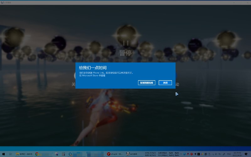Click the 暂停 label in game
Image resolution: width=251 pixels, height=157 pixels.
pos(125,53)
